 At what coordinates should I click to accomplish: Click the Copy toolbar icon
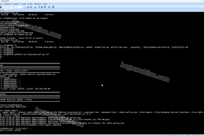tap(25, 7)
